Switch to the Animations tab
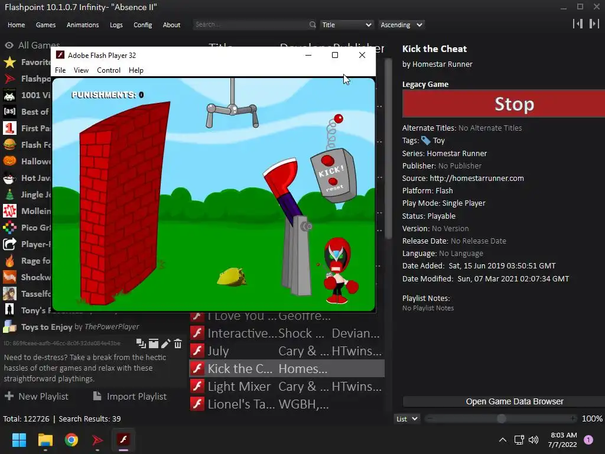Screen dimensions: 605x454 pyautogui.click(x=83, y=25)
